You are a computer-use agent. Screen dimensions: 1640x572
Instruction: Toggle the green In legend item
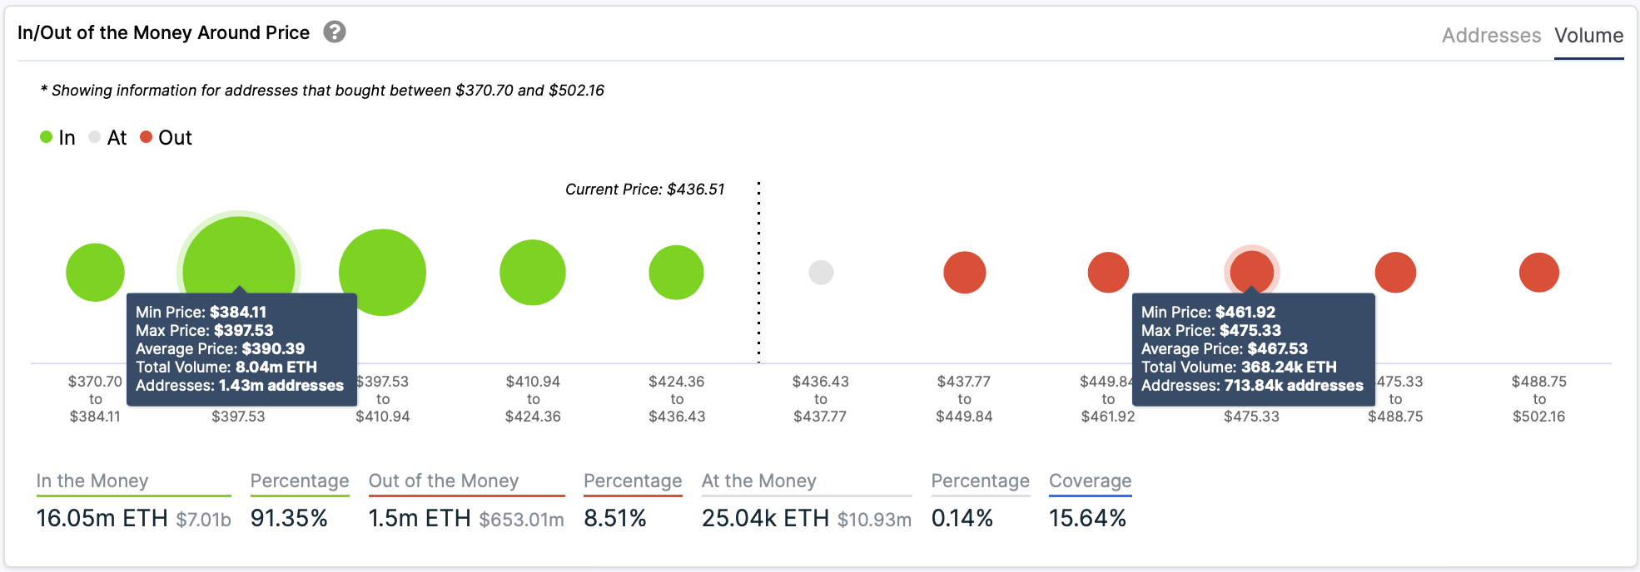point(57,138)
